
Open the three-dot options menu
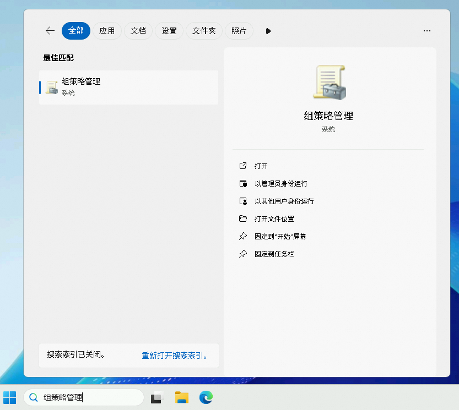click(427, 31)
